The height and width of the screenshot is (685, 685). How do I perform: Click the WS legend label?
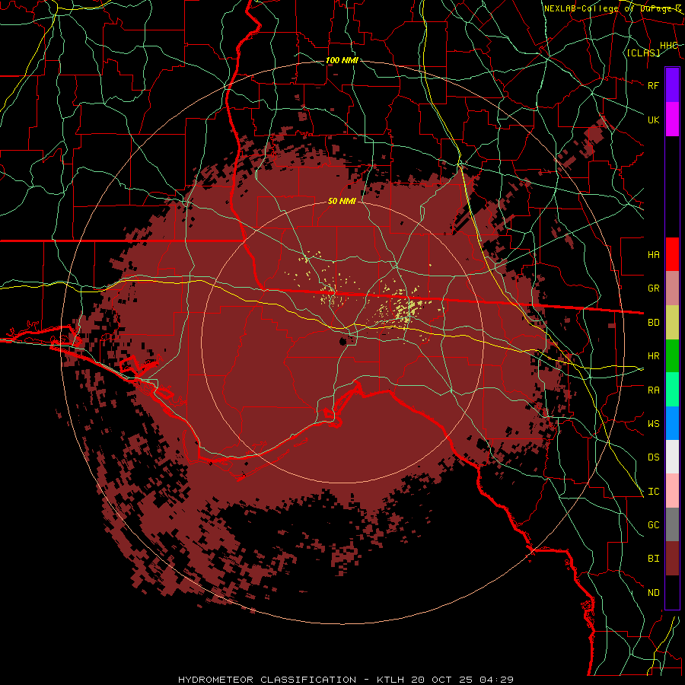(x=653, y=424)
